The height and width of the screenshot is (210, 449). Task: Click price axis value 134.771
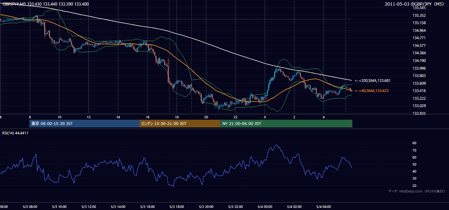coord(419,38)
